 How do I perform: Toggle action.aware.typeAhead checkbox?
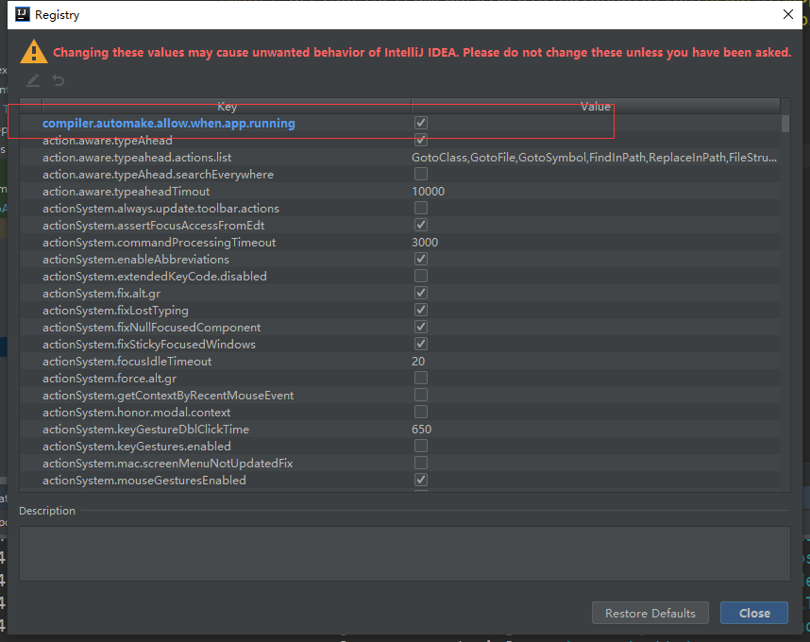421,140
